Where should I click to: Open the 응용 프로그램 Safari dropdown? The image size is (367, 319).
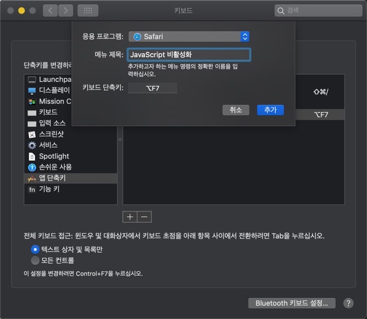pos(189,37)
